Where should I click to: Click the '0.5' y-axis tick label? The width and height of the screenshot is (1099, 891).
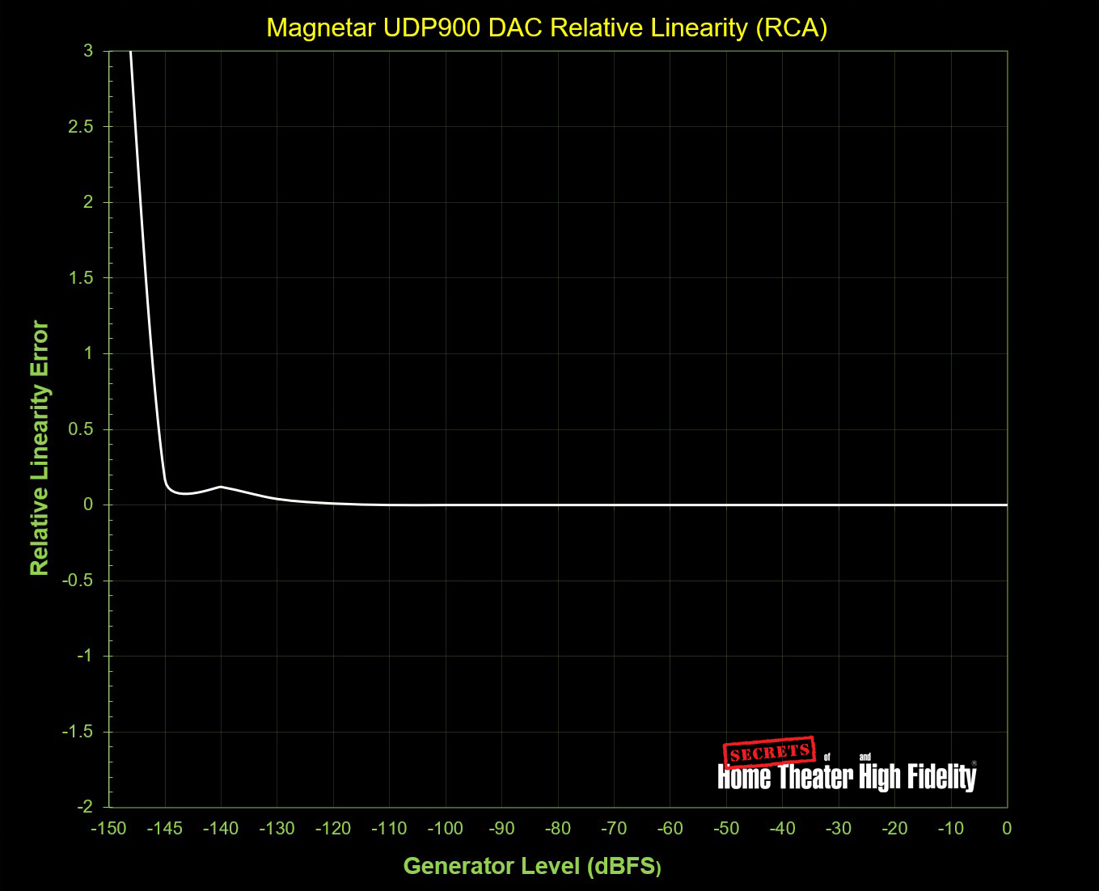pos(82,429)
